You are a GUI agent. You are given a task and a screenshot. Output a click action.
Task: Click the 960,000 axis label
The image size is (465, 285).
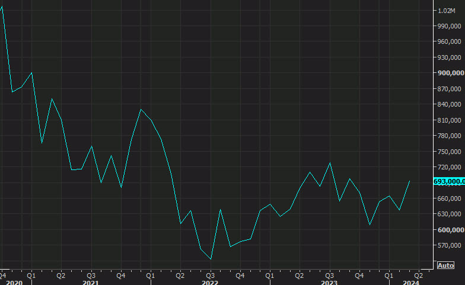(x=449, y=41)
